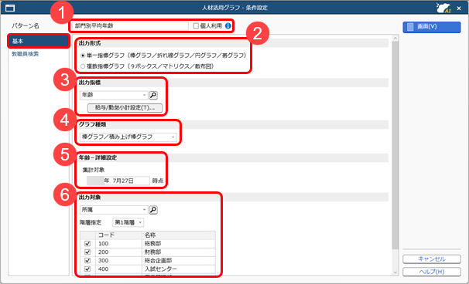The width and height of the screenshot is (469, 284).
Task: Click the window menu icon in title bar
Action: [x=10, y=8]
